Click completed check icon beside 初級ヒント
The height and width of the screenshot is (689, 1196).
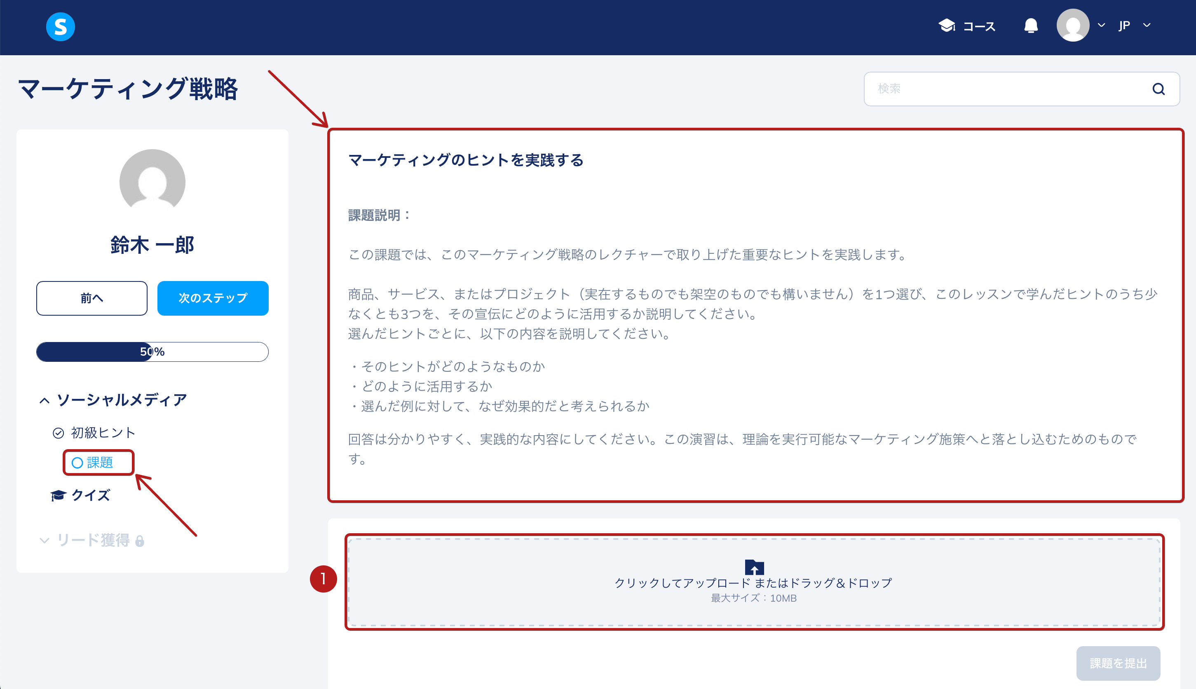point(58,433)
